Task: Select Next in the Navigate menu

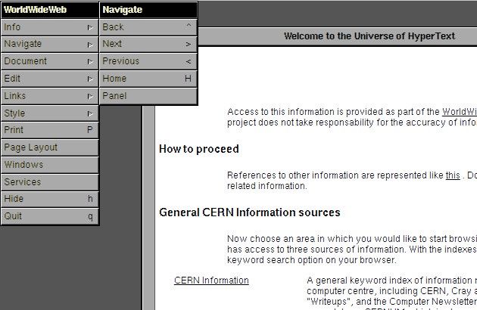Action: coord(148,45)
